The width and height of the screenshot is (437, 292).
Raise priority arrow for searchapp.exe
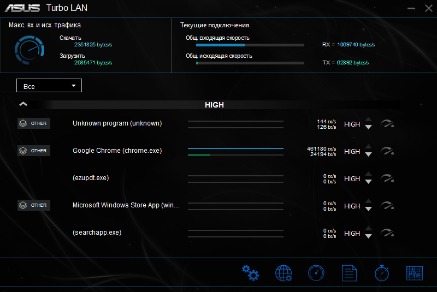[368, 229]
